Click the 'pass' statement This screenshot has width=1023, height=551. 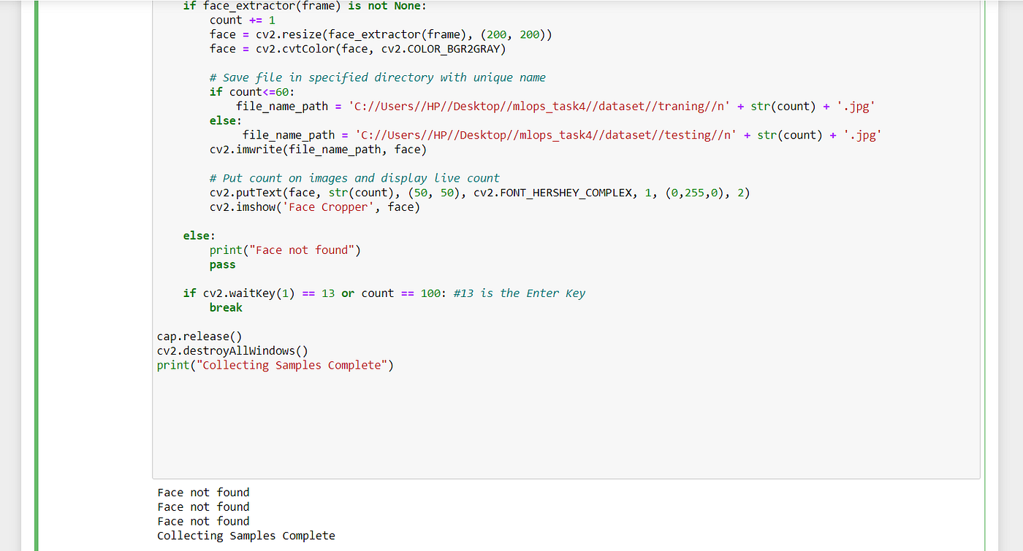(222, 265)
